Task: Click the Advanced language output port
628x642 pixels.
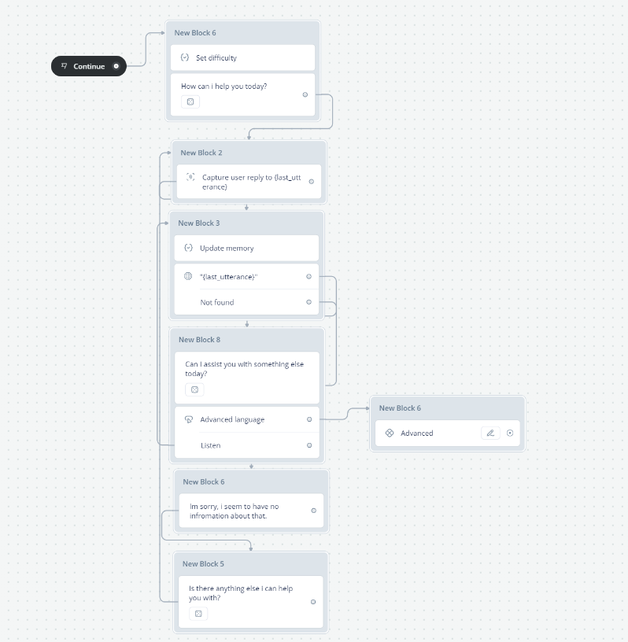Action: tap(309, 419)
